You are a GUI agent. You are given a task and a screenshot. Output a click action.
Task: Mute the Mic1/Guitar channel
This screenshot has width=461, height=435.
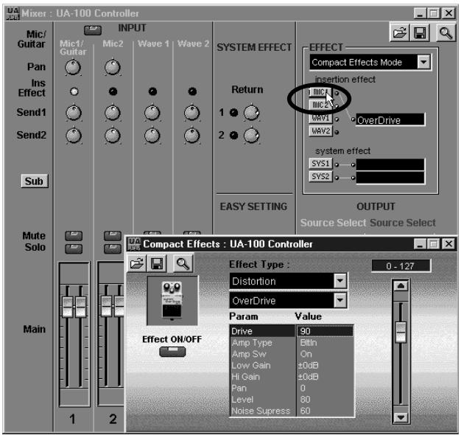pyautogui.click(x=74, y=236)
